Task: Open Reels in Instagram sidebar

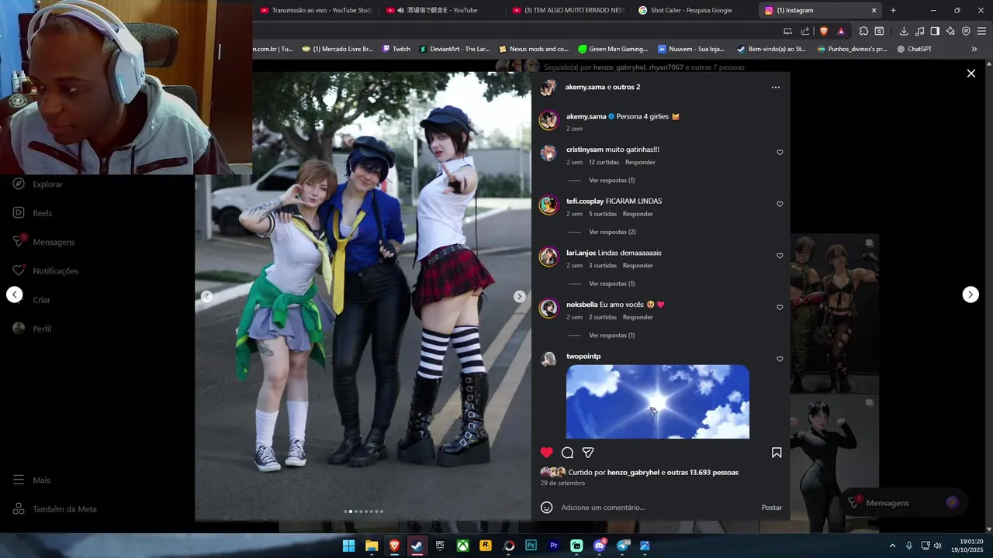Action: (x=33, y=213)
